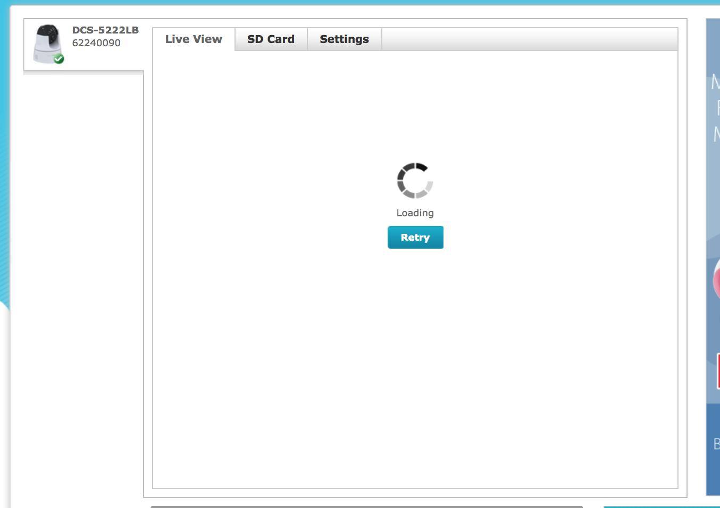Switch to the Live View tab
The width and height of the screenshot is (720, 508).
pyautogui.click(x=194, y=39)
